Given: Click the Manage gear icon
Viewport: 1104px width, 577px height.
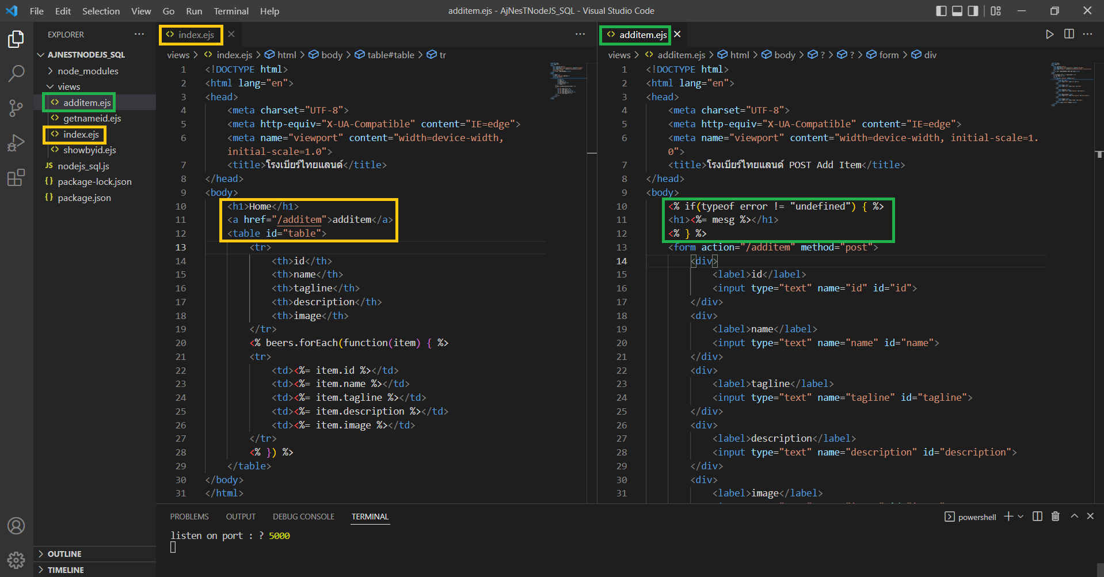Looking at the screenshot, I should [x=16, y=560].
